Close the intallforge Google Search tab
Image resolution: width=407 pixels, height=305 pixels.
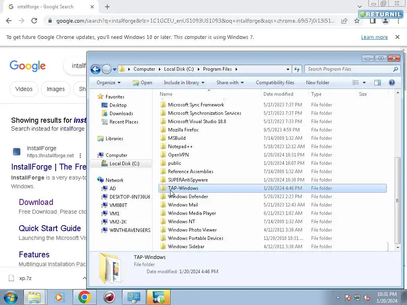(x=92, y=7)
